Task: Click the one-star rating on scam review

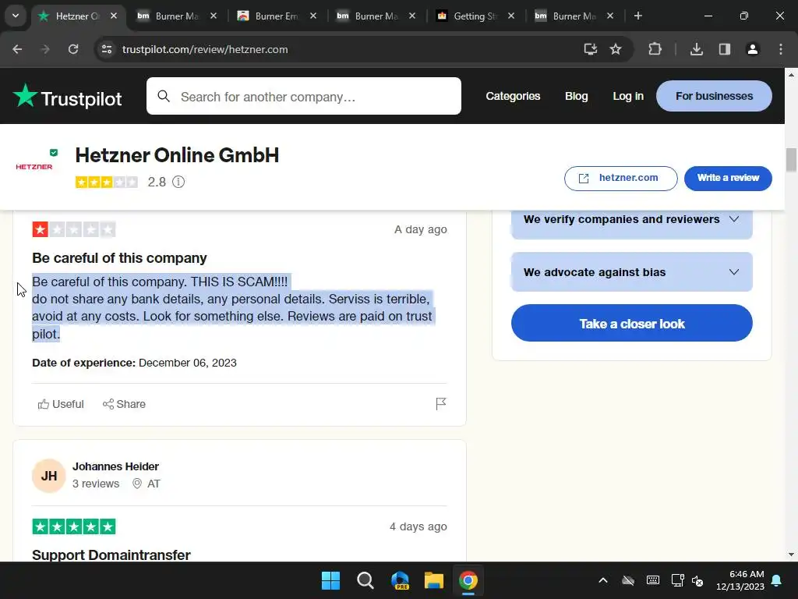Action: pyautogui.click(x=74, y=229)
